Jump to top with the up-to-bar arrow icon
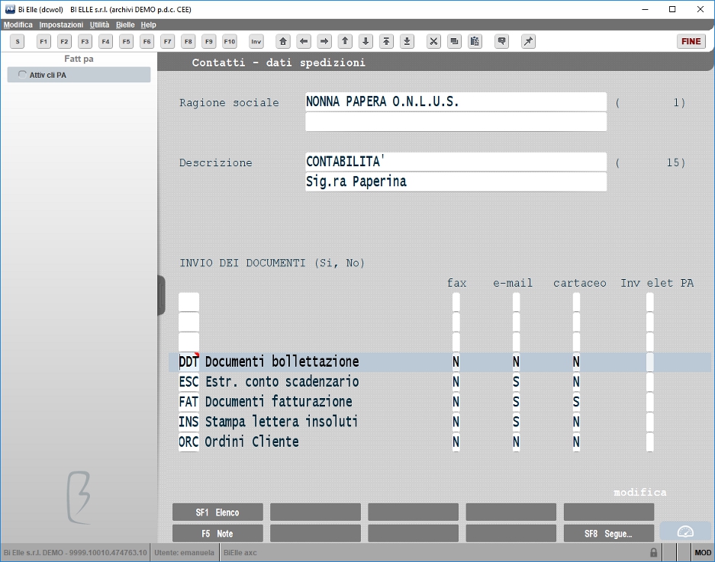Viewport: 715px width, 562px height. pyautogui.click(x=386, y=41)
